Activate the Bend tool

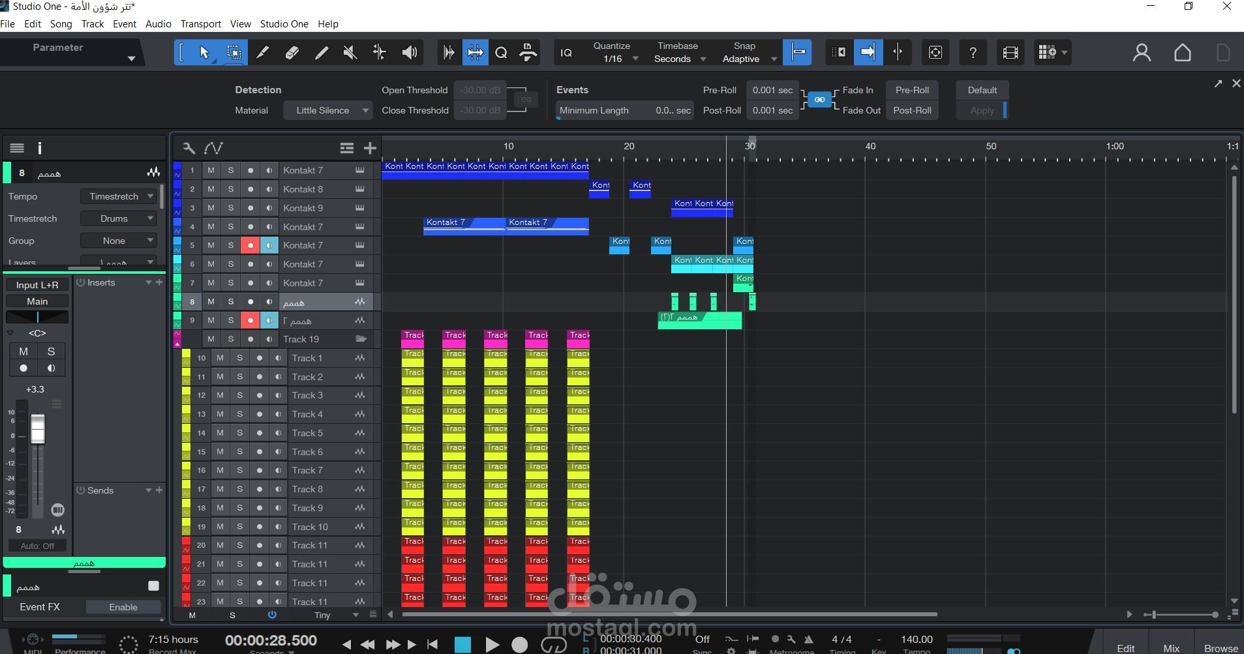pos(379,53)
